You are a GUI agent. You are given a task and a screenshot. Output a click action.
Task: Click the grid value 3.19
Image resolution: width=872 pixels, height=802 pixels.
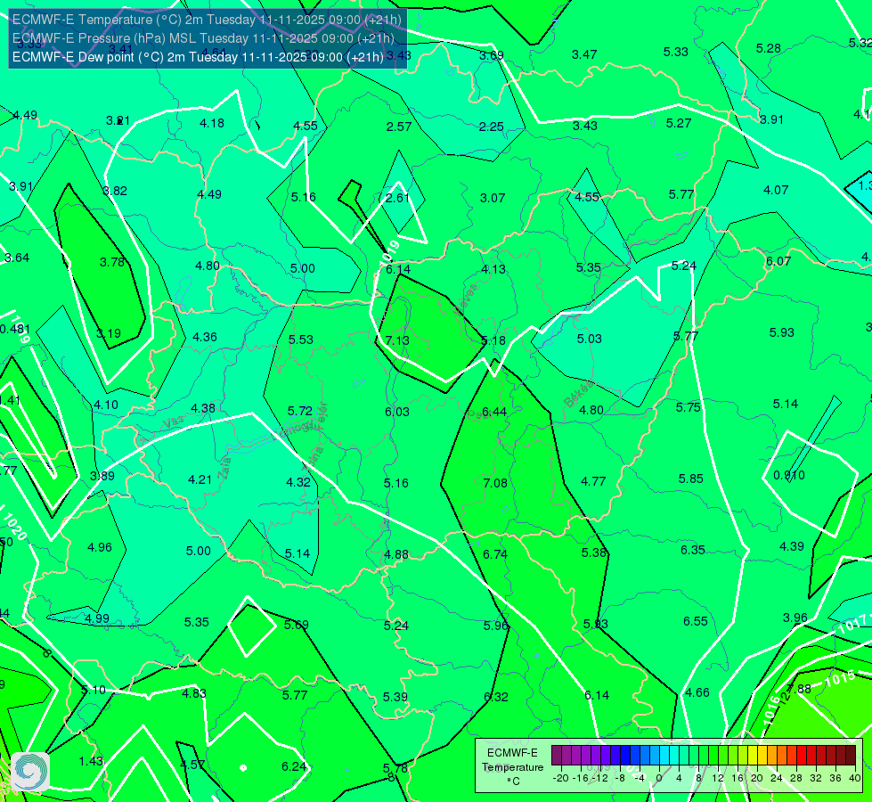tap(109, 333)
